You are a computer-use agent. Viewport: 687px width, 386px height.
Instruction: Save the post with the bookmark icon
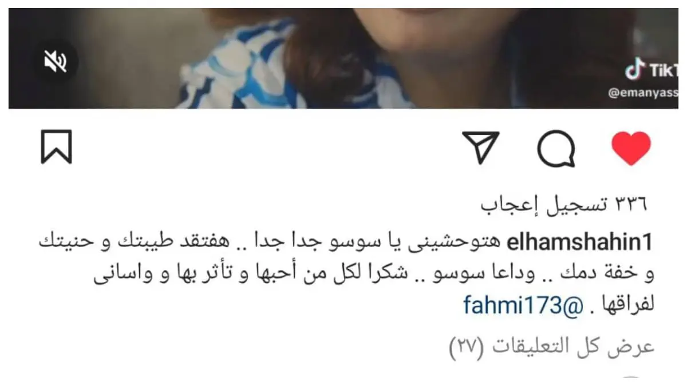(56, 147)
